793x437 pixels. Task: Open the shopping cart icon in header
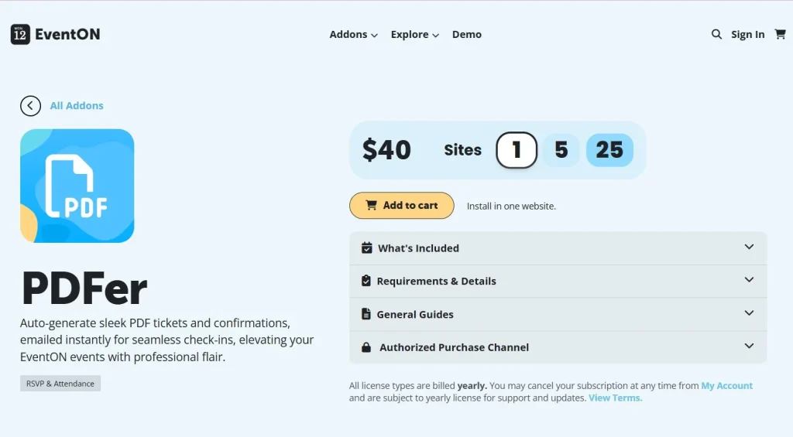781,34
